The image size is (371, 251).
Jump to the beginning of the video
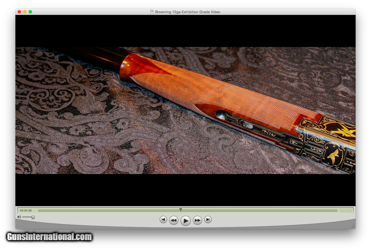tap(163, 220)
